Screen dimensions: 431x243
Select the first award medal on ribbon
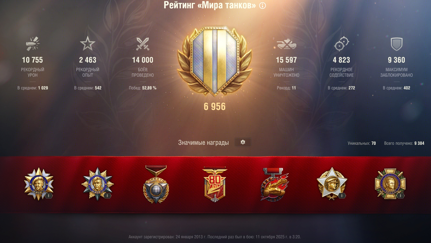39,184
